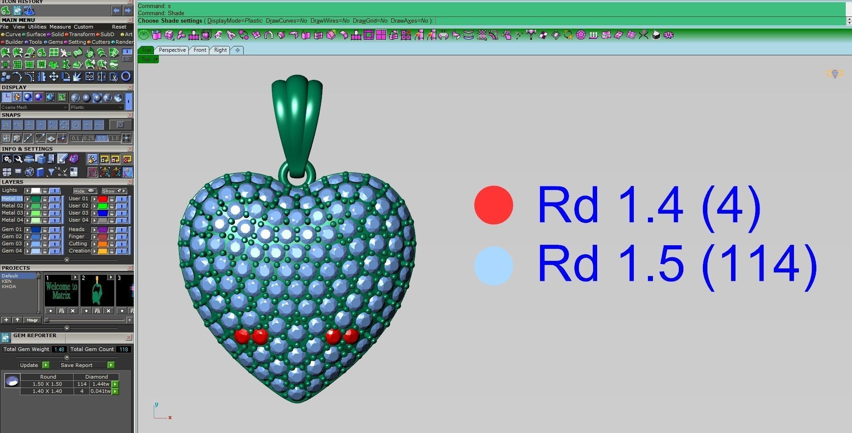Open settings gears icon in Info & Settings
This screenshot has height=433, width=852.
click(x=7, y=159)
